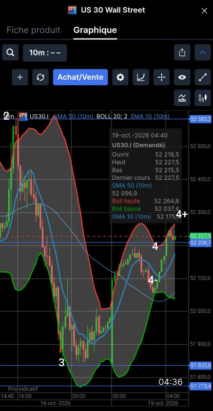Click the Prix indicatif notice
This screenshot has height=411, width=213.
point(23,389)
